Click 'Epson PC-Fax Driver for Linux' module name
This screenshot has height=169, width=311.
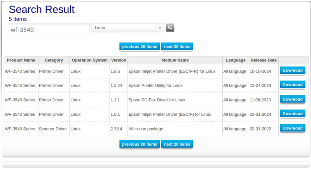[157, 100]
